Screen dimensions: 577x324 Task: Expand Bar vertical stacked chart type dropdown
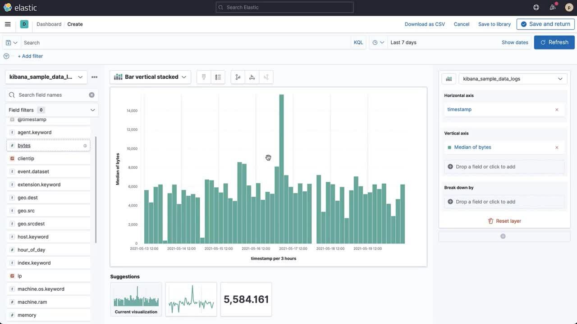150,77
